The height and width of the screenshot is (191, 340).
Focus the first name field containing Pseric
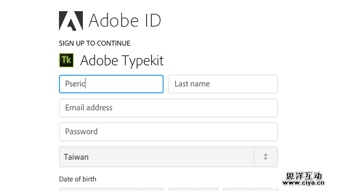pyautogui.click(x=111, y=84)
